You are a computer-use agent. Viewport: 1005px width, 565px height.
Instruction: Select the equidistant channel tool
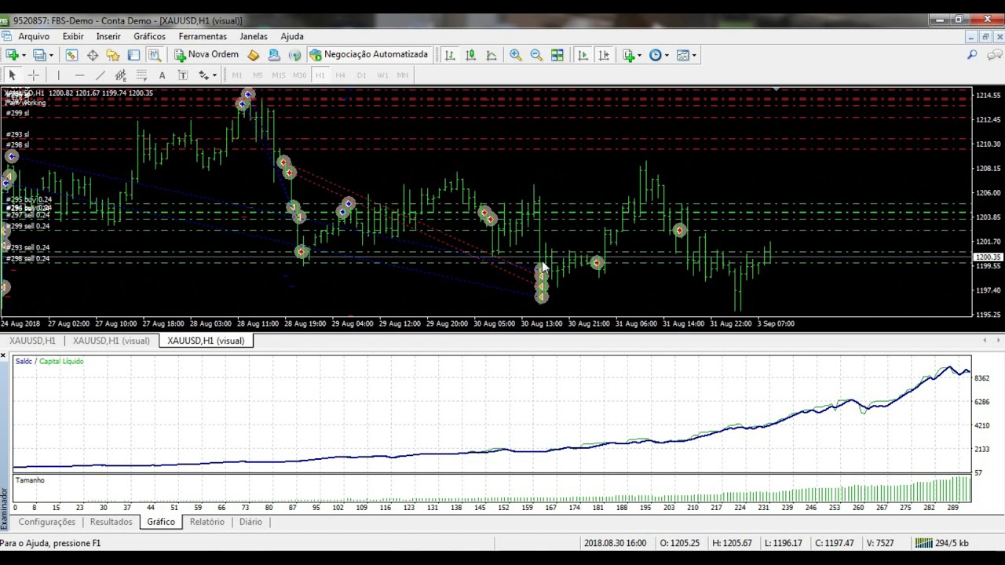click(120, 75)
